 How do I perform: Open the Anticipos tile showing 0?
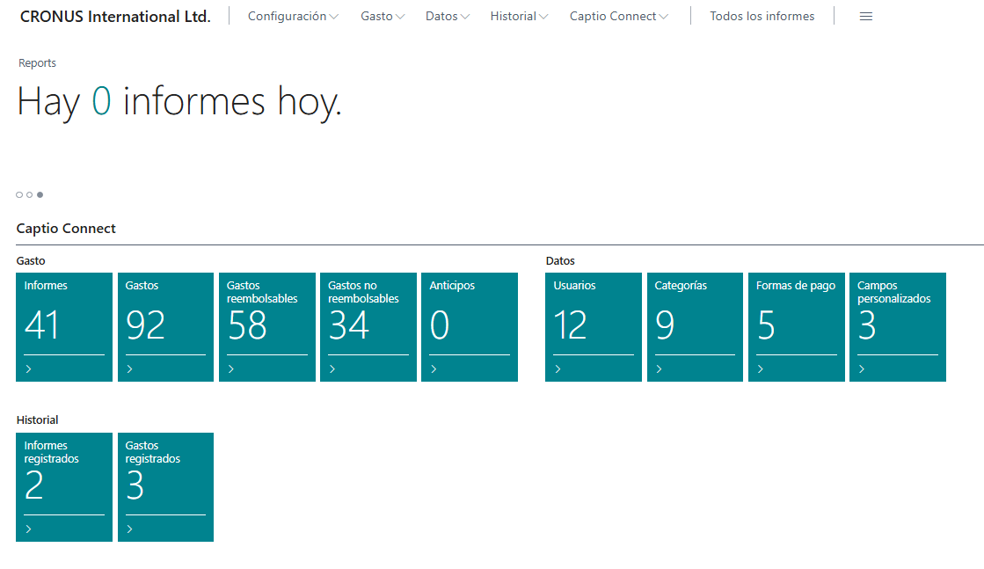[470, 325]
